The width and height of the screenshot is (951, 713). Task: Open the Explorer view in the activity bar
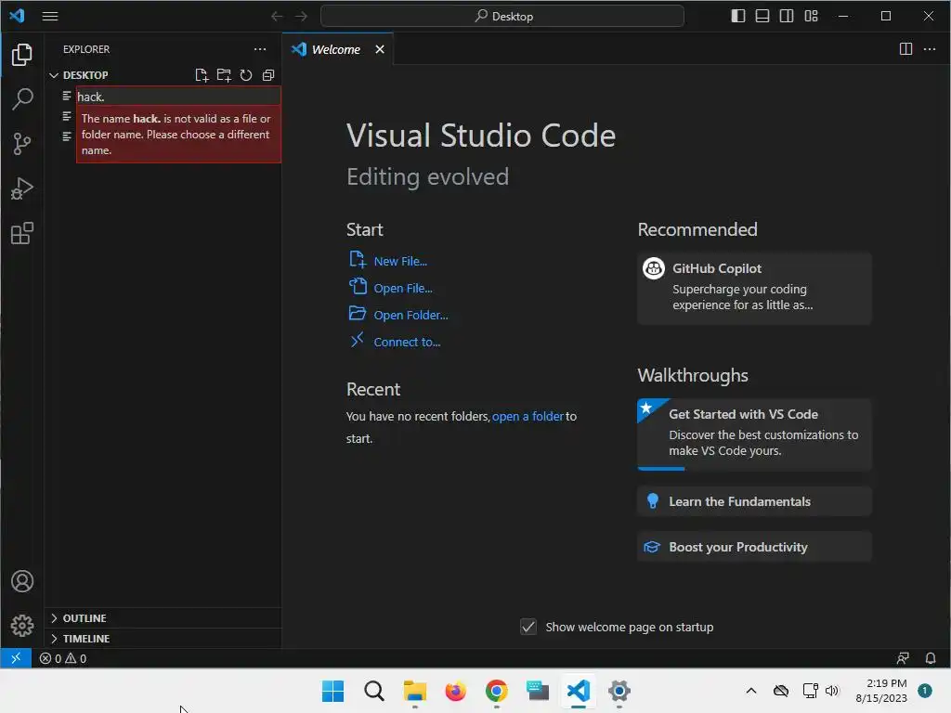[x=22, y=55]
